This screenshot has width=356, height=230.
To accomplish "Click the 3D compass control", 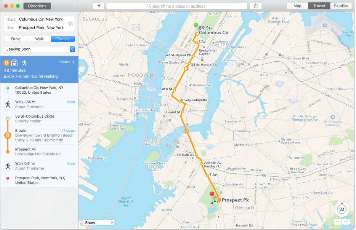I will click(342, 209).
